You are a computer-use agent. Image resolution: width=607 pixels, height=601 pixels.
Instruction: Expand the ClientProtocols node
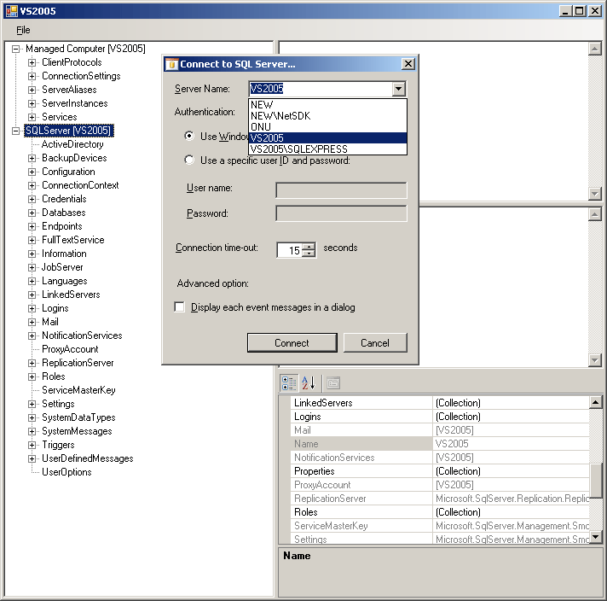(x=32, y=62)
